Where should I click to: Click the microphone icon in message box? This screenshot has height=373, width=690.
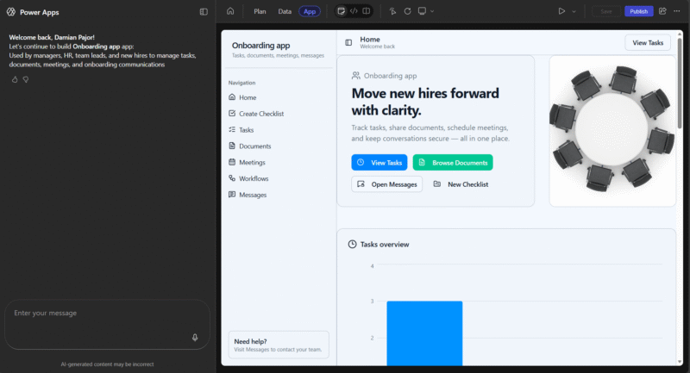tap(195, 338)
